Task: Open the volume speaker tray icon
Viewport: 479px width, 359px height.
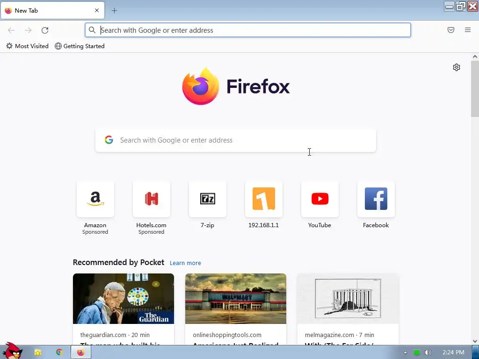Action: pos(428,352)
